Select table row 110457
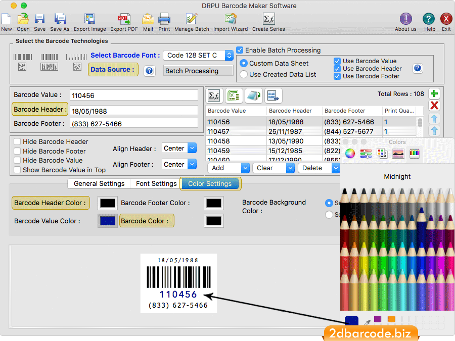Image resolution: width=455 pixels, height=341 pixels. [x=311, y=131]
